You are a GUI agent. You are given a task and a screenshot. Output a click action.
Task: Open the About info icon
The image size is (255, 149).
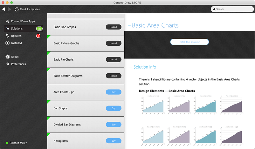(x=8, y=57)
